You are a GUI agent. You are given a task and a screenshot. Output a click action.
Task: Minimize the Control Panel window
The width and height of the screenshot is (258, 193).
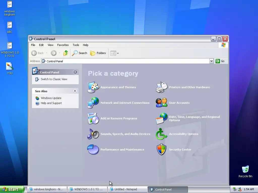pyautogui.click(x=213, y=39)
